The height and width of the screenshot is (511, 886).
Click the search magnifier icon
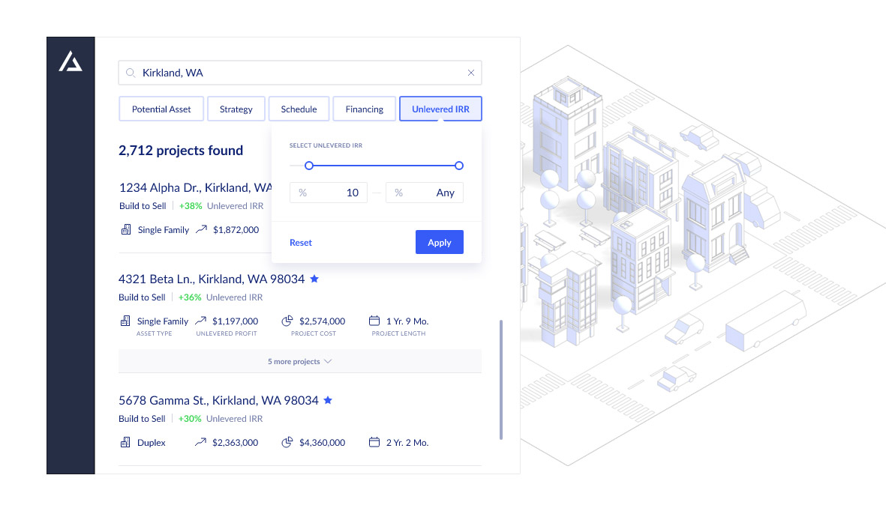pos(131,73)
